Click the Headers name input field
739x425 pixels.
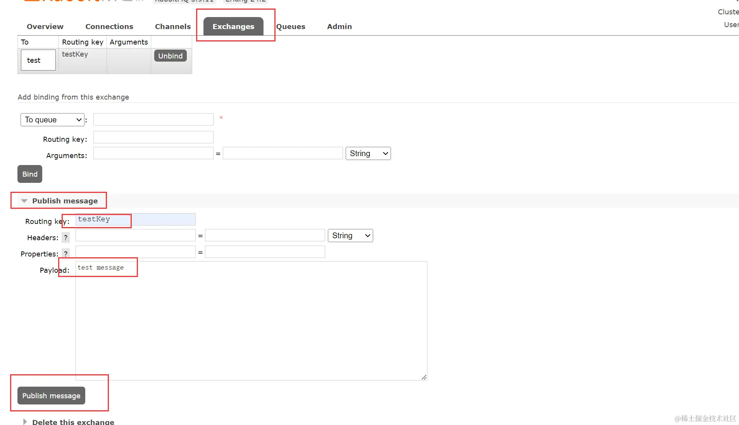[135, 235]
